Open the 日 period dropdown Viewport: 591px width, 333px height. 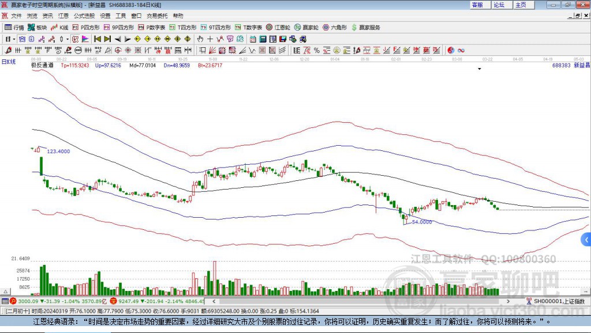coord(10,39)
